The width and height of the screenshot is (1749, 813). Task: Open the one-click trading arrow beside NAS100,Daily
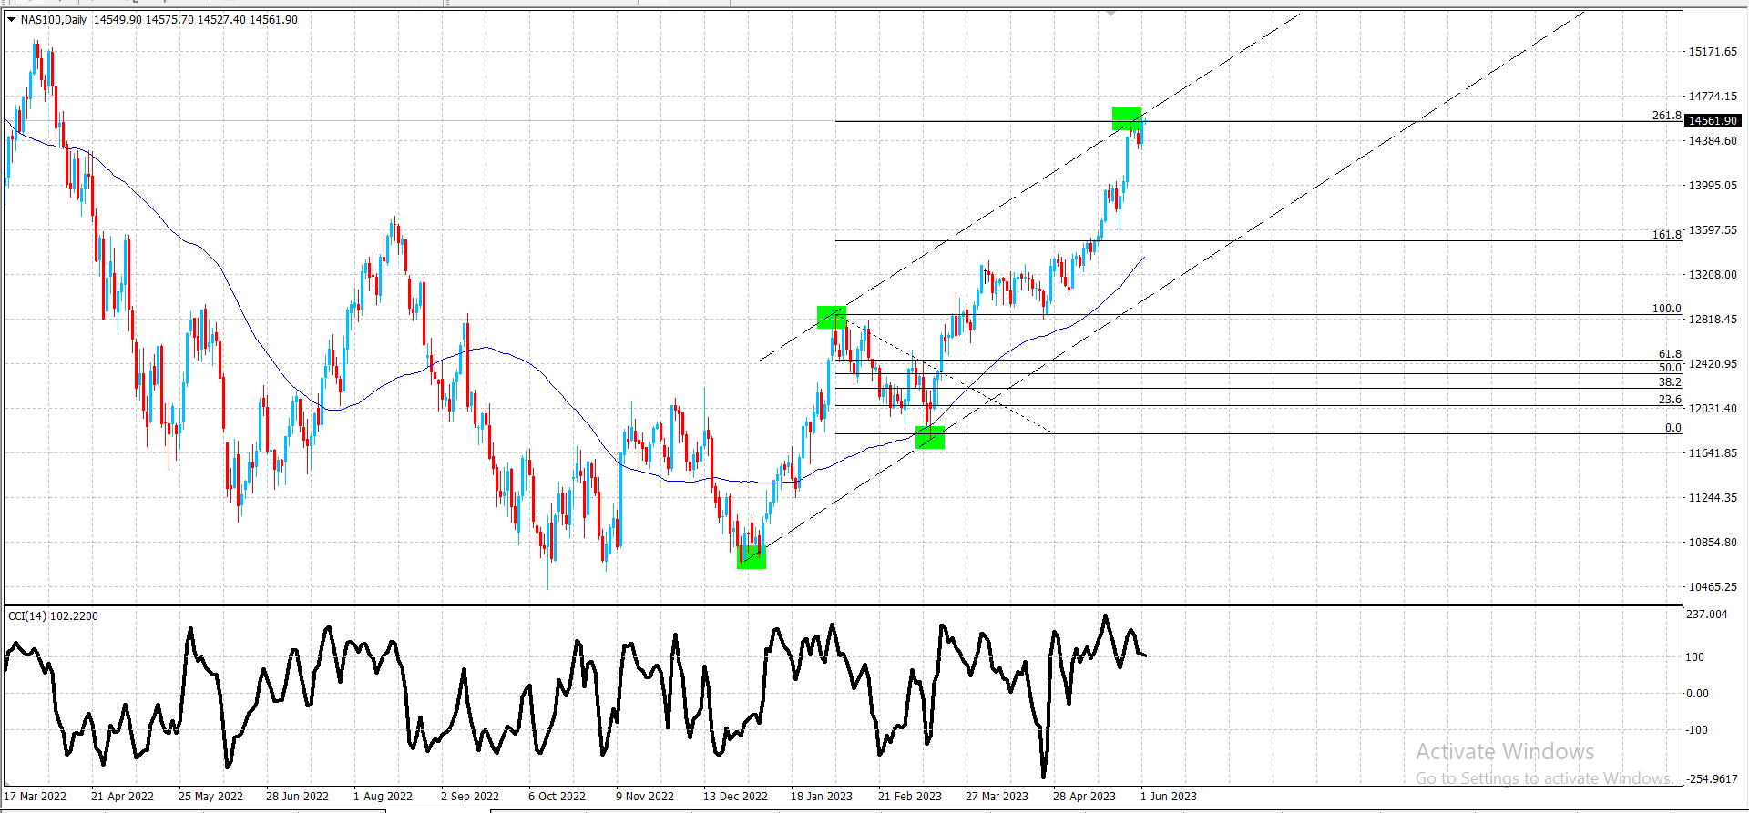click(x=11, y=19)
